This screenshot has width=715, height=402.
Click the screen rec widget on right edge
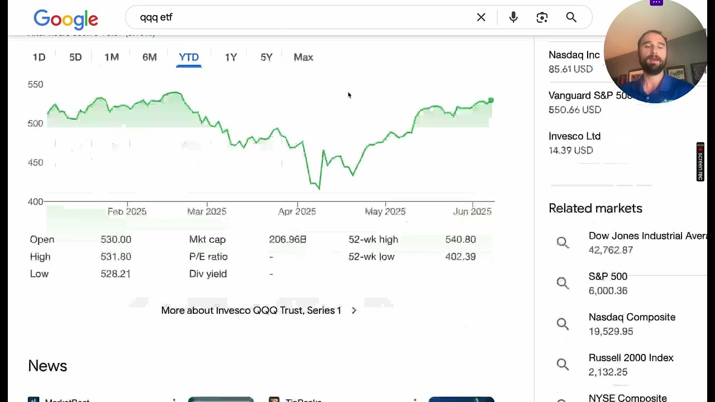700,162
